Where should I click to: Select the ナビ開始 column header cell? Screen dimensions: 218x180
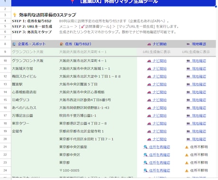(157, 44)
